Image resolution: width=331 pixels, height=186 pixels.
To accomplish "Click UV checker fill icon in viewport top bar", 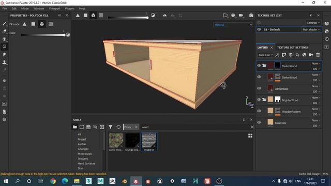I will click(101, 15).
